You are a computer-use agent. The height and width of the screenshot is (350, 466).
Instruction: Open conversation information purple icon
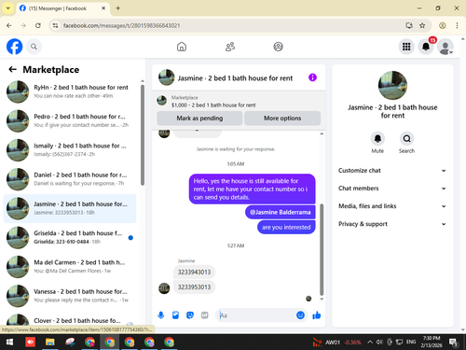pyautogui.click(x=312, y=77)
